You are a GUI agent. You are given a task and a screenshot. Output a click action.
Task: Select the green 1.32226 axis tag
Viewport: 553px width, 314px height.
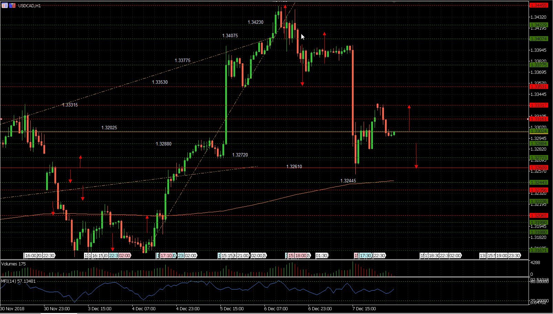point(539,201)
